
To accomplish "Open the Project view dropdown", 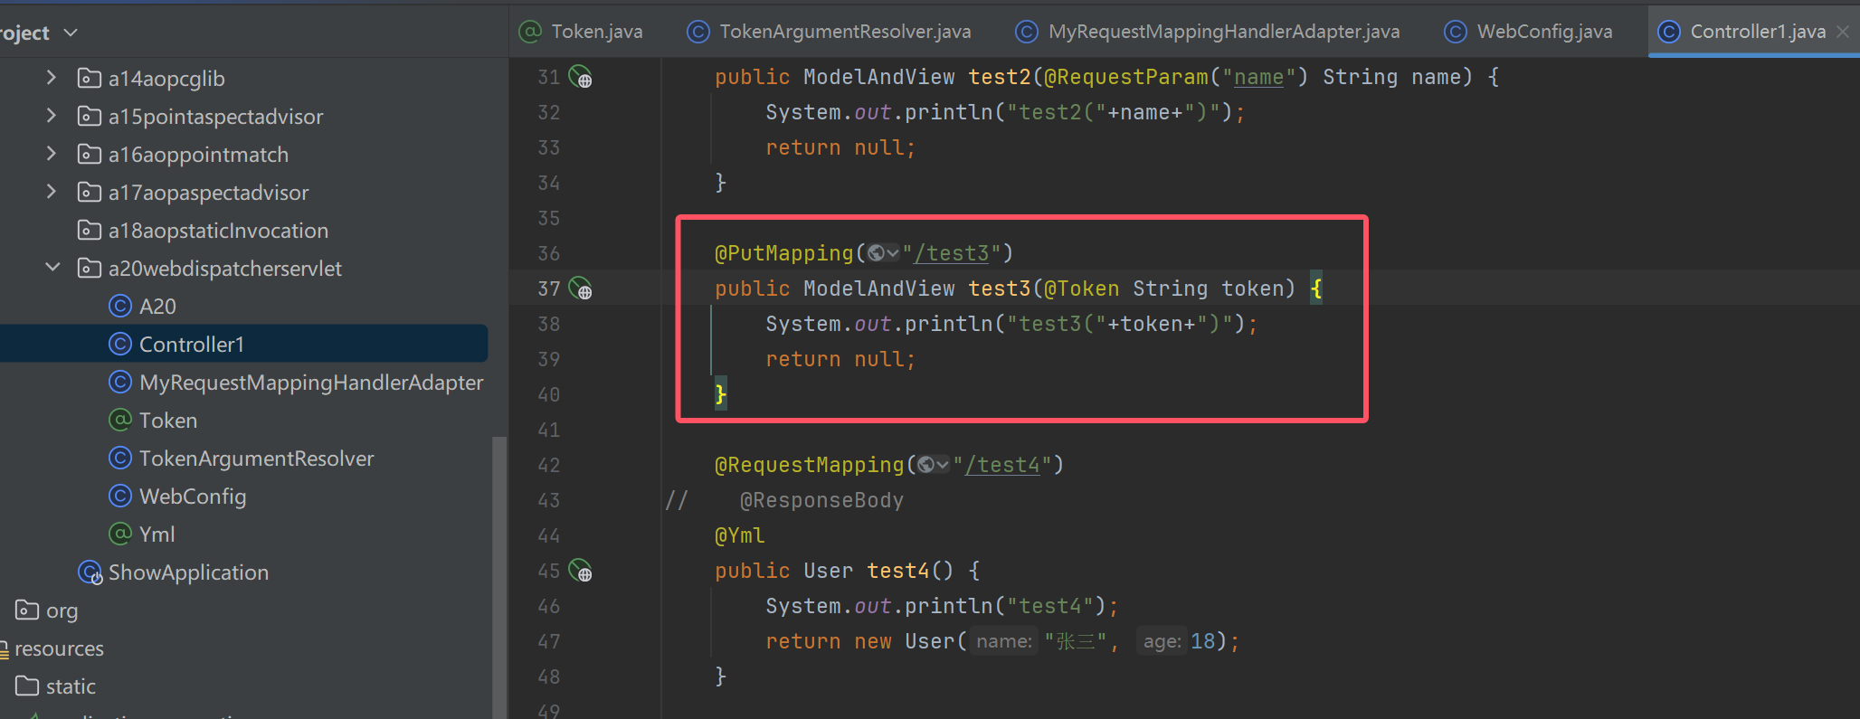I will click(71, 33).
